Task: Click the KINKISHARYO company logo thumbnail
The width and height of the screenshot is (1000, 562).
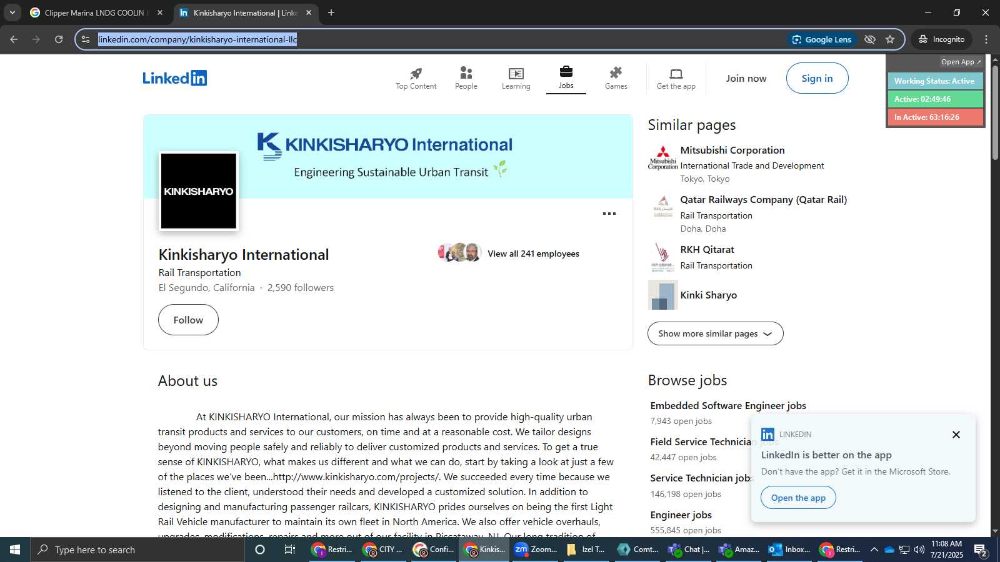Action: click(199, 191)
